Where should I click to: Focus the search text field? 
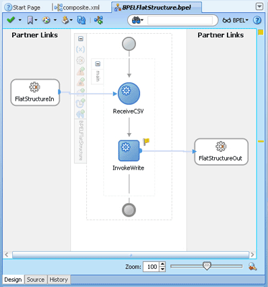click(x=180, y=20)
